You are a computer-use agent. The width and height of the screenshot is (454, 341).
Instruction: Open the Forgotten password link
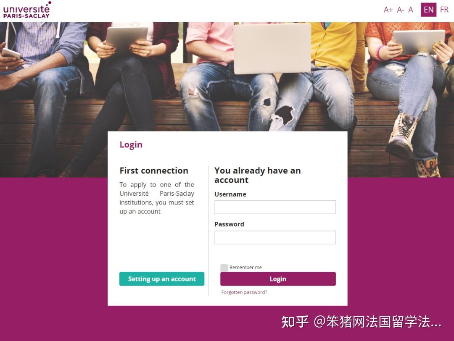click(x=244, y=292)
